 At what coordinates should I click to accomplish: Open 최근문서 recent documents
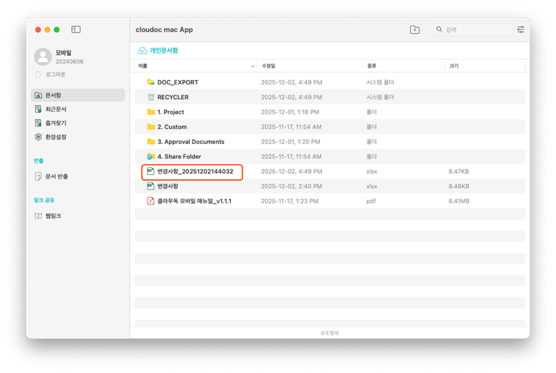(x=55, y=109)
